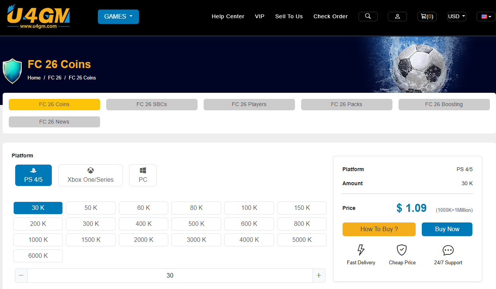Choose the 500 K coin amount
The height and width of the screenshot is (289, 496).
point(196,224)
